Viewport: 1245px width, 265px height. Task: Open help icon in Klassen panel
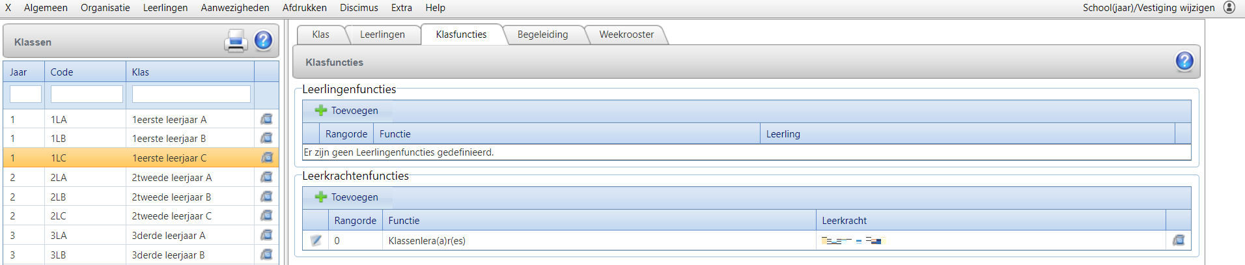[263, 41]
